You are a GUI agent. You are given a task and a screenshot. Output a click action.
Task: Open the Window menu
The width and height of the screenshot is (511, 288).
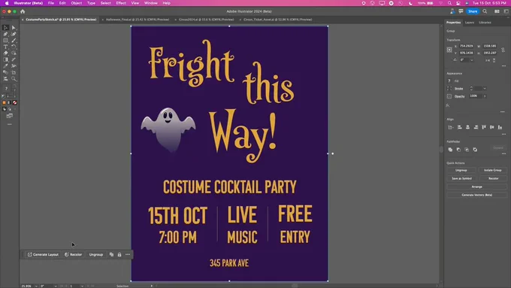pos(151,3)
